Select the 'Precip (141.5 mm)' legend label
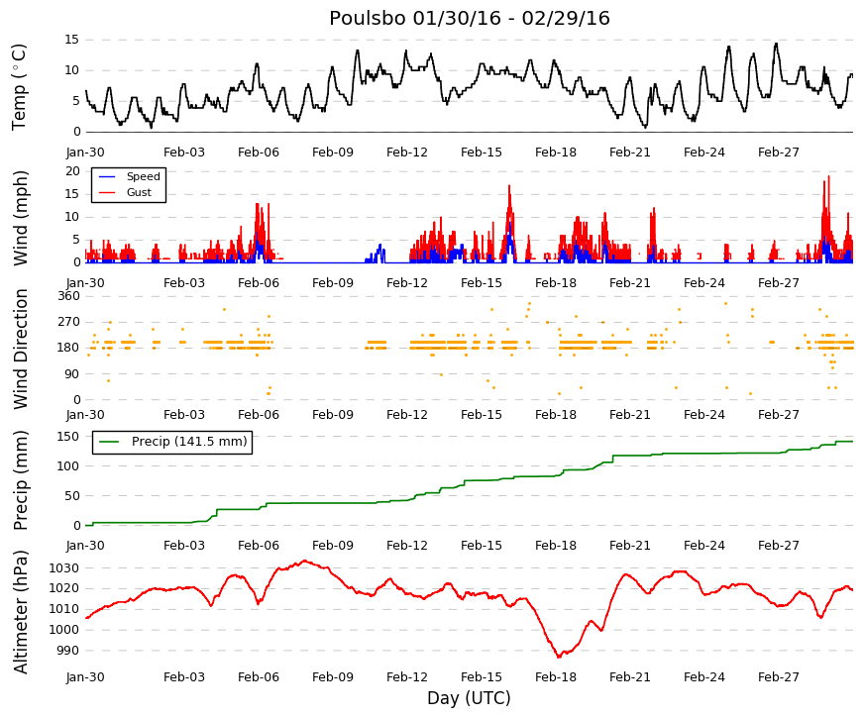 click(x=189, y=442)
